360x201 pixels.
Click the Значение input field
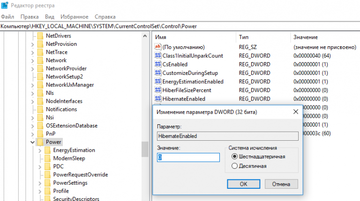188,158
